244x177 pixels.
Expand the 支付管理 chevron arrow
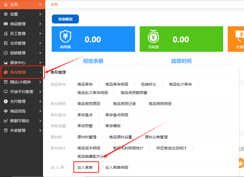(40, 102)
